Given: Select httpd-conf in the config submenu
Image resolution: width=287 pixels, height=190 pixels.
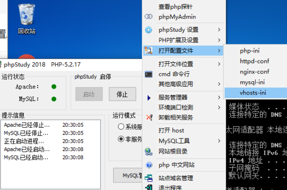Looking at the screenshot, I should pyautogui.click(x=256, y=61).
